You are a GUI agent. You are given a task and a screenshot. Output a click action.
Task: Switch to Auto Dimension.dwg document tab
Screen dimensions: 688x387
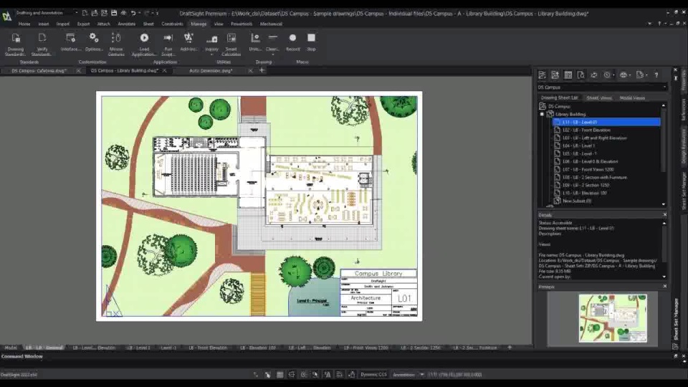pos(211,71)
